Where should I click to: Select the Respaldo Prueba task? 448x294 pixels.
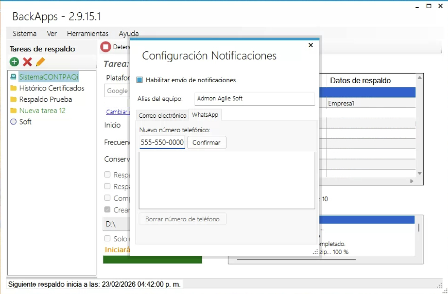(46, 100)
